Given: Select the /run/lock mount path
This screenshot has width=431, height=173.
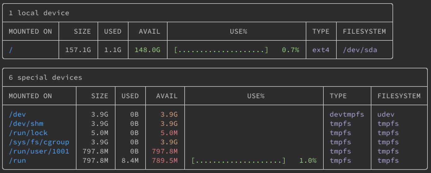Looking at the screenshot, I should [x=28, y=133].
